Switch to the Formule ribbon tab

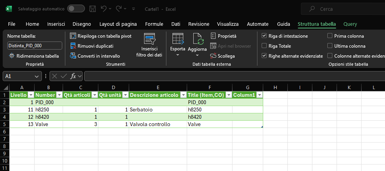tap(154, 24)
